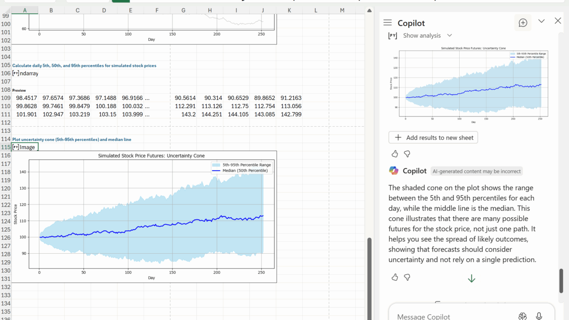This screenshot has height=320, width=569.
Task: Expand the Show analysis section
Action: click(x=427, y=36)
